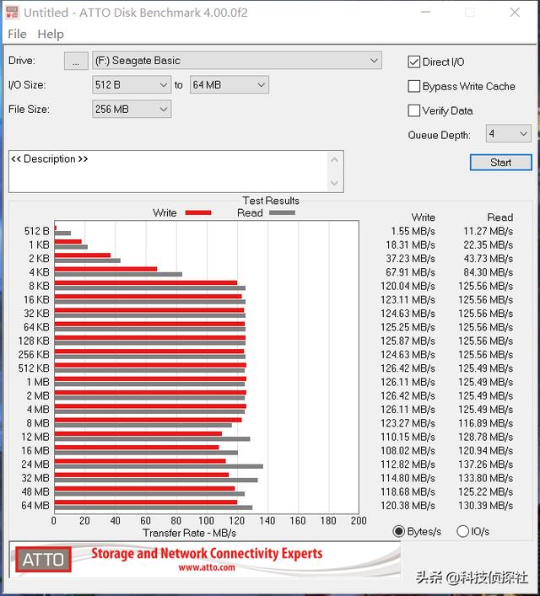Screen dimensions: 540x596
Task: Close the ATTO Disk Benchmark window
Action: tap(515, 12)
